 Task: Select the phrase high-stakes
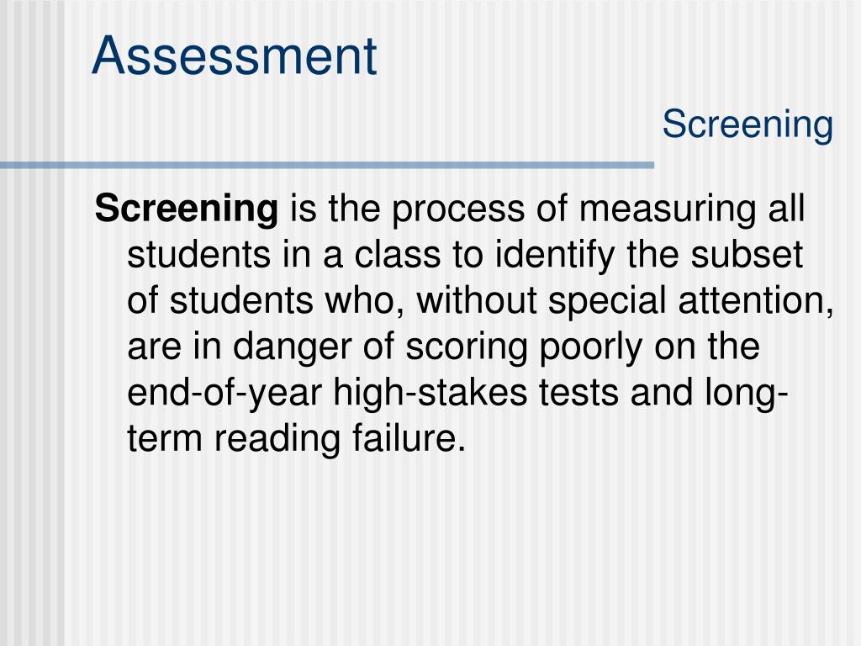tap(430, 393)
